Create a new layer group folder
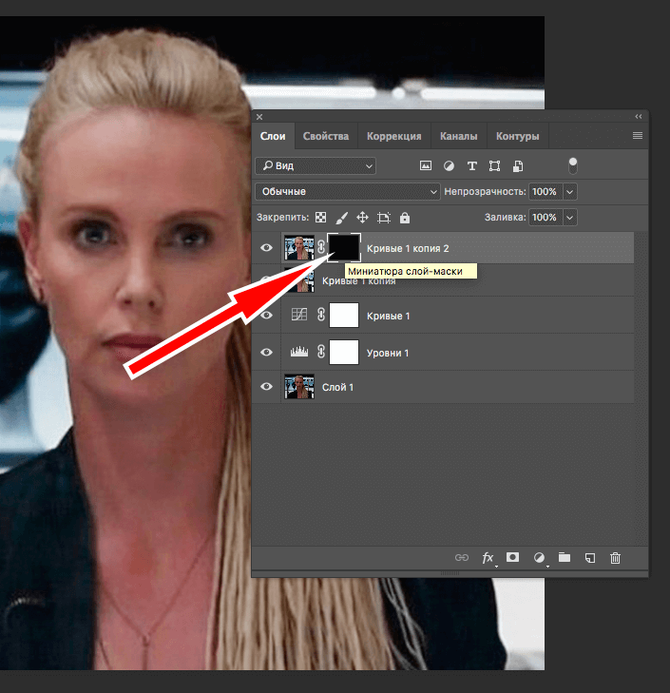The width and height of the screenshot is (670, 693). (564, 558)
